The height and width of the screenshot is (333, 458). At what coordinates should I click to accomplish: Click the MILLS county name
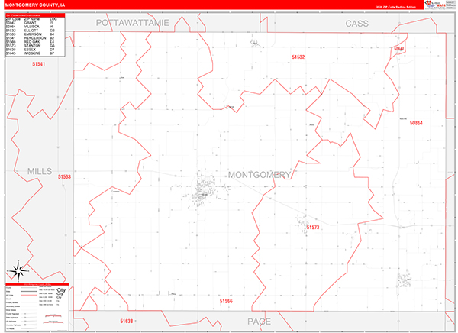[x=40, y=171]
